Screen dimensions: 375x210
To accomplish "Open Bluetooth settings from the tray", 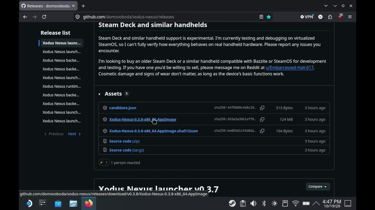I will pyautogui.click(x=264, y=203).
